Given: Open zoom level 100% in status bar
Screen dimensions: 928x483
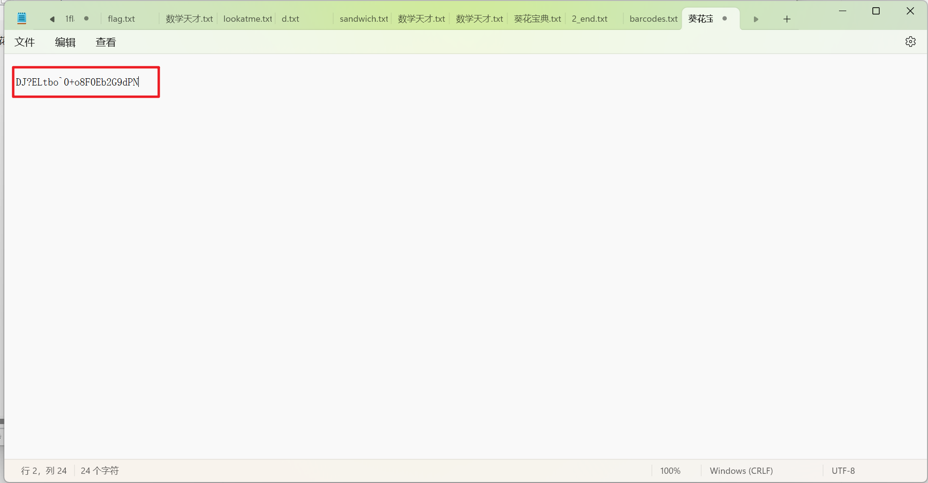Looking at the screenshot, I should tap(670, 471).
